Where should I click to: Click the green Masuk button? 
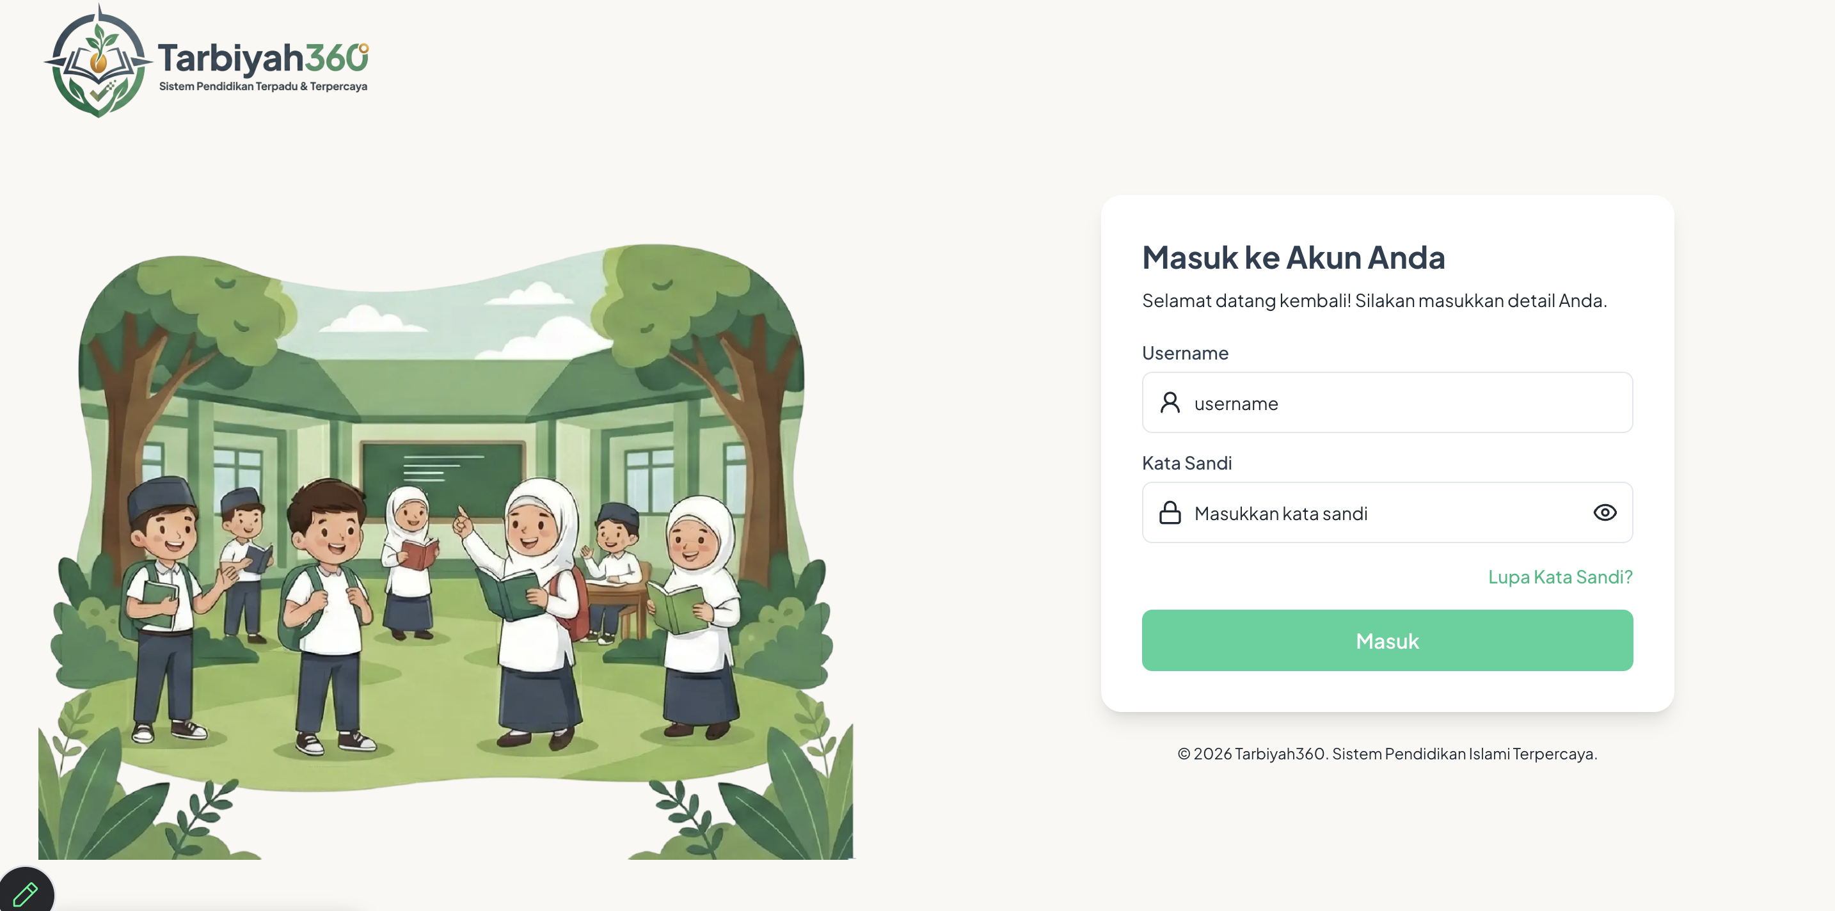coord(1387,640)
